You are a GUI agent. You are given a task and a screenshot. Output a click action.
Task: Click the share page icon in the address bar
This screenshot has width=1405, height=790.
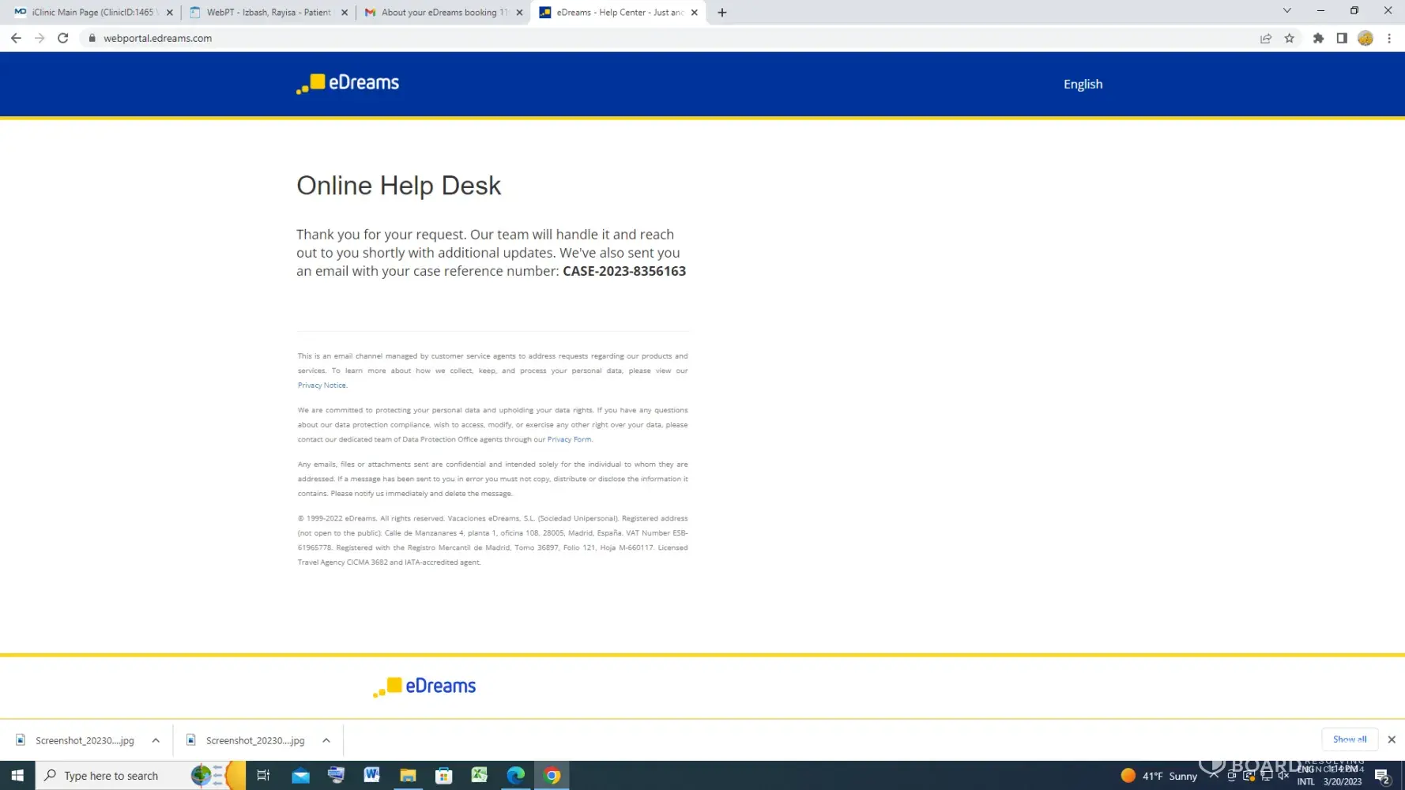1265,38
